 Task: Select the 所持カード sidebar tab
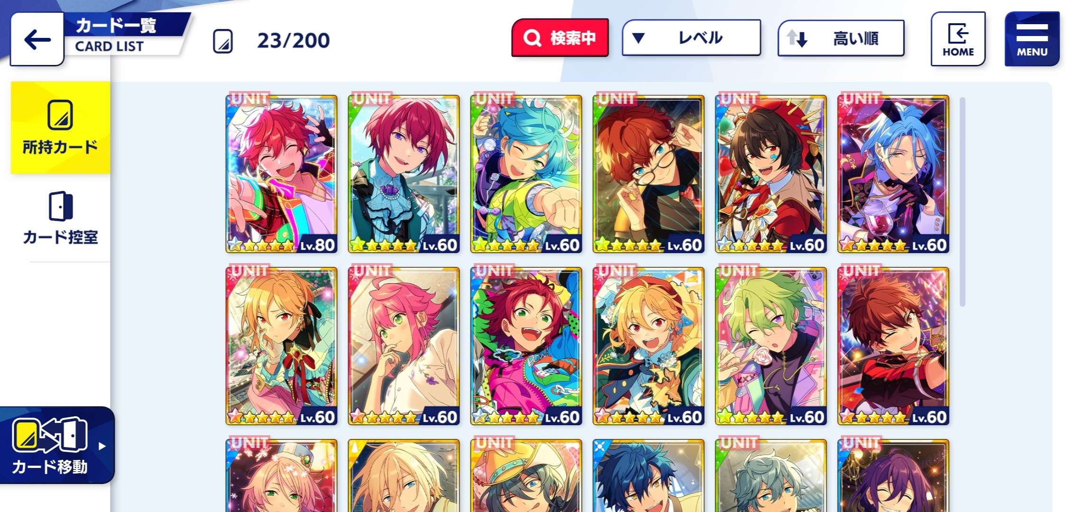coord(60,128)
